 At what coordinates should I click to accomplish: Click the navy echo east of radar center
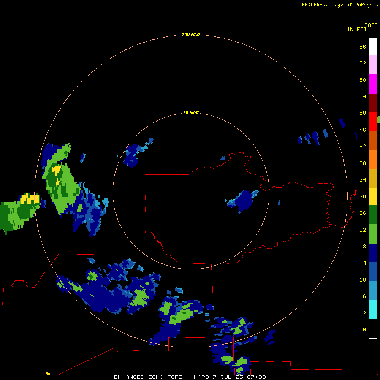(x=243, y=201)
